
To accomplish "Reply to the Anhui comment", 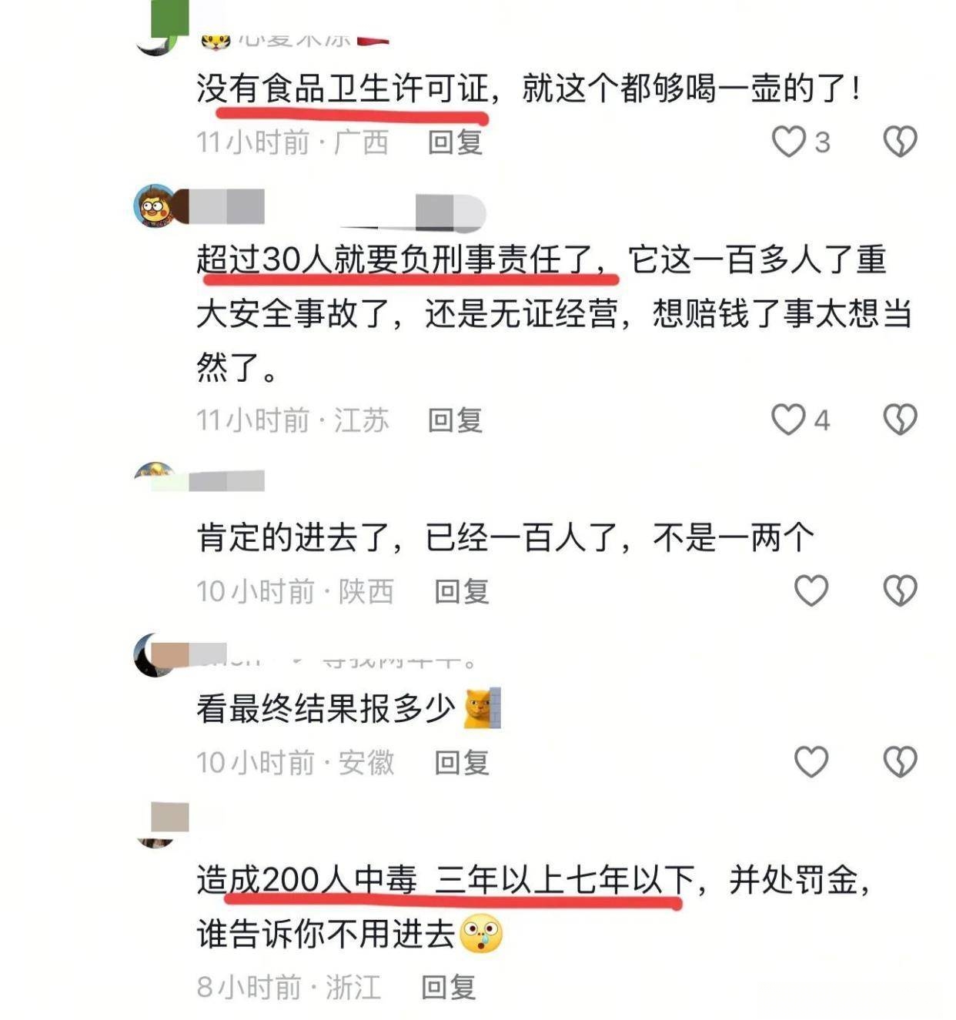I will pos(462,762).
